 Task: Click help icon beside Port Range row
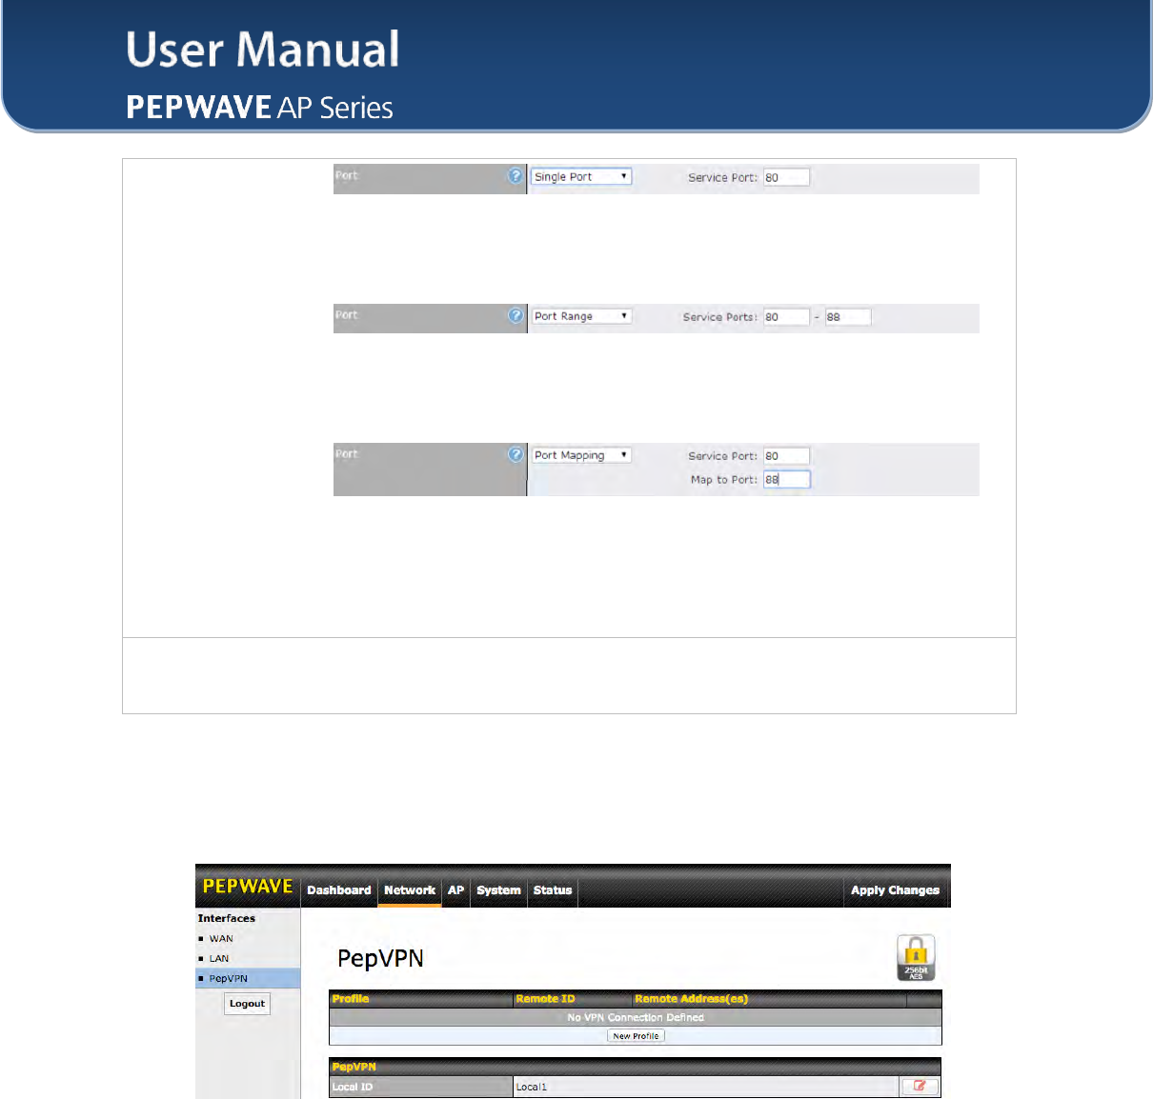[516, 315]
